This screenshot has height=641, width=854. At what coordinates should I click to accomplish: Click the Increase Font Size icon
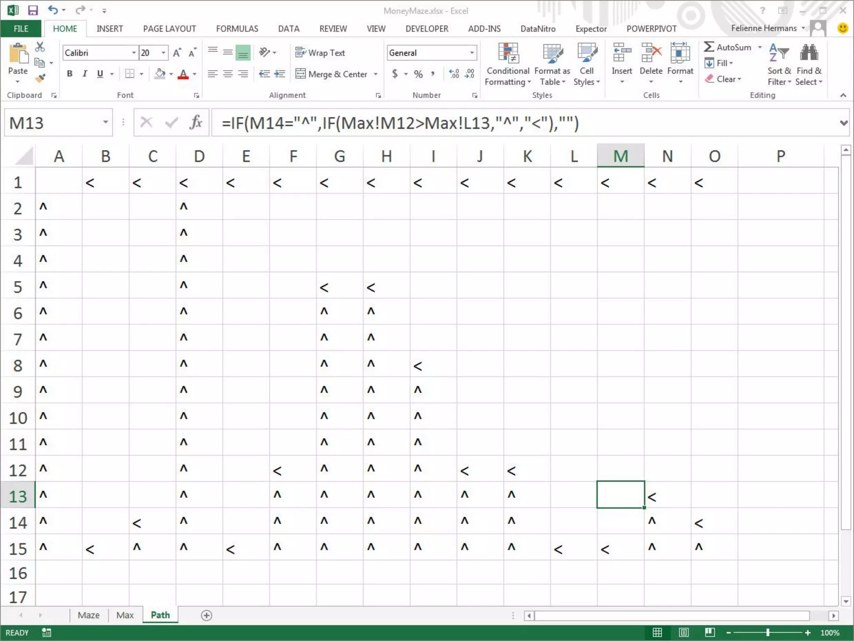coord(177,53)
